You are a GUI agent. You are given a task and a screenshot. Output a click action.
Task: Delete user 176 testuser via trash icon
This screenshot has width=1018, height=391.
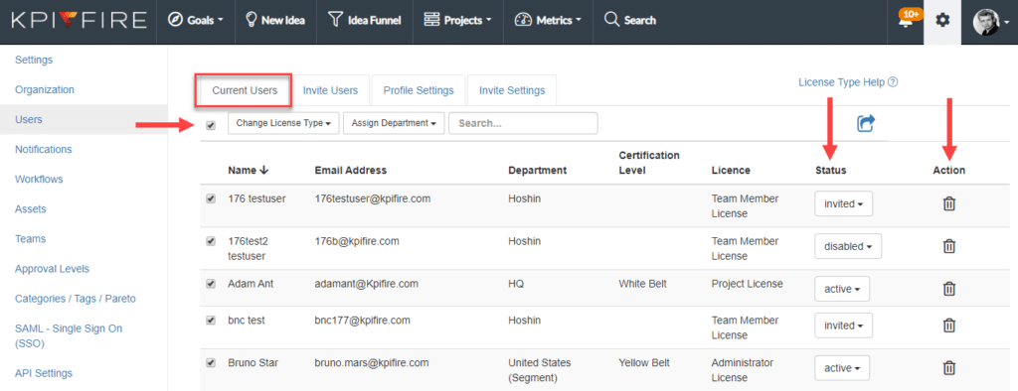click(x=948, y=203)
